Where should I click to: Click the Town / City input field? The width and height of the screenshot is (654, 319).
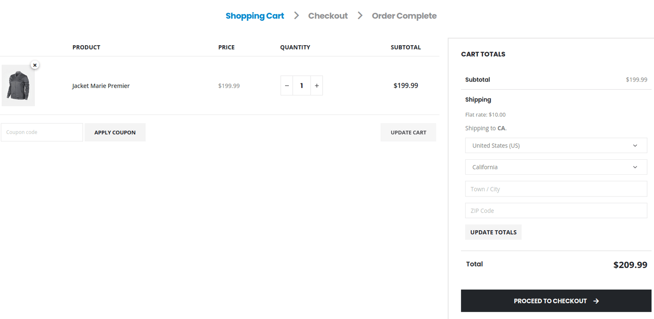pos(556,189)
